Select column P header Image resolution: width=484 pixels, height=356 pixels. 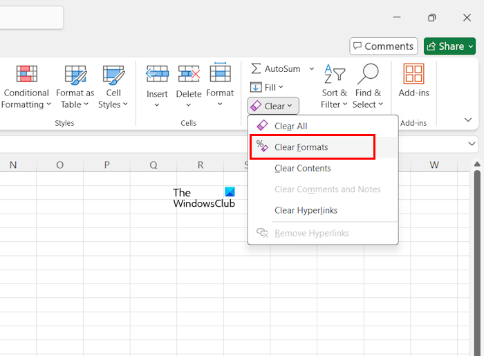tap(106, 165)
